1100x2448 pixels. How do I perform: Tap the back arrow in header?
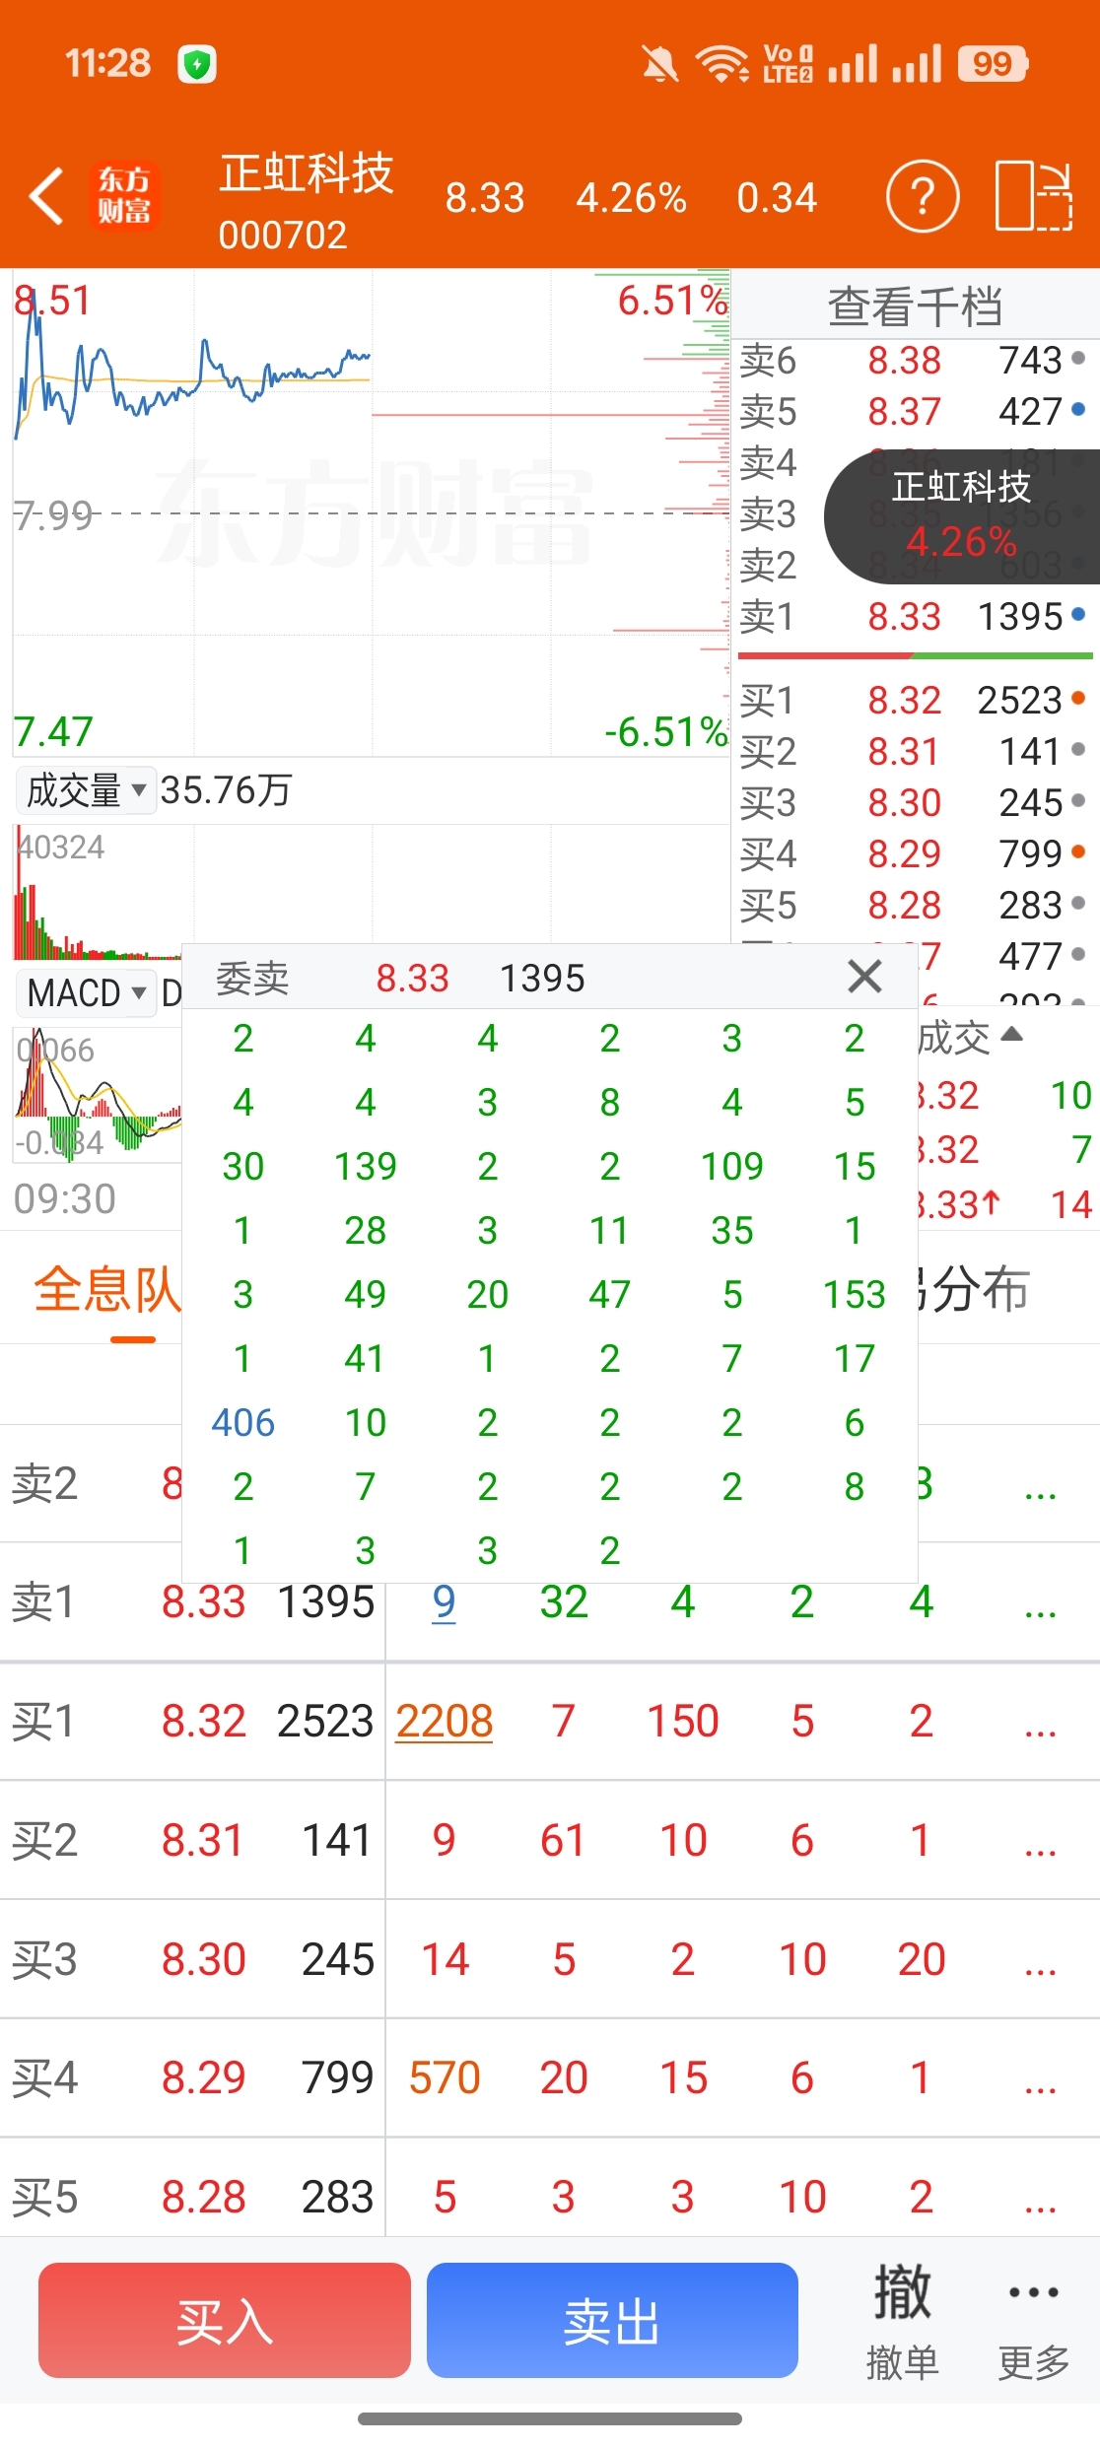pos(46,196)
